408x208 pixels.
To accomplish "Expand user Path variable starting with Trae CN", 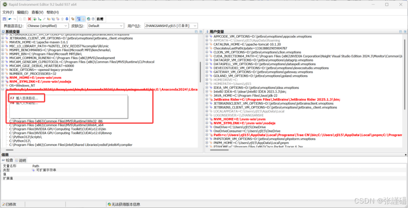I will click(207, 135).
